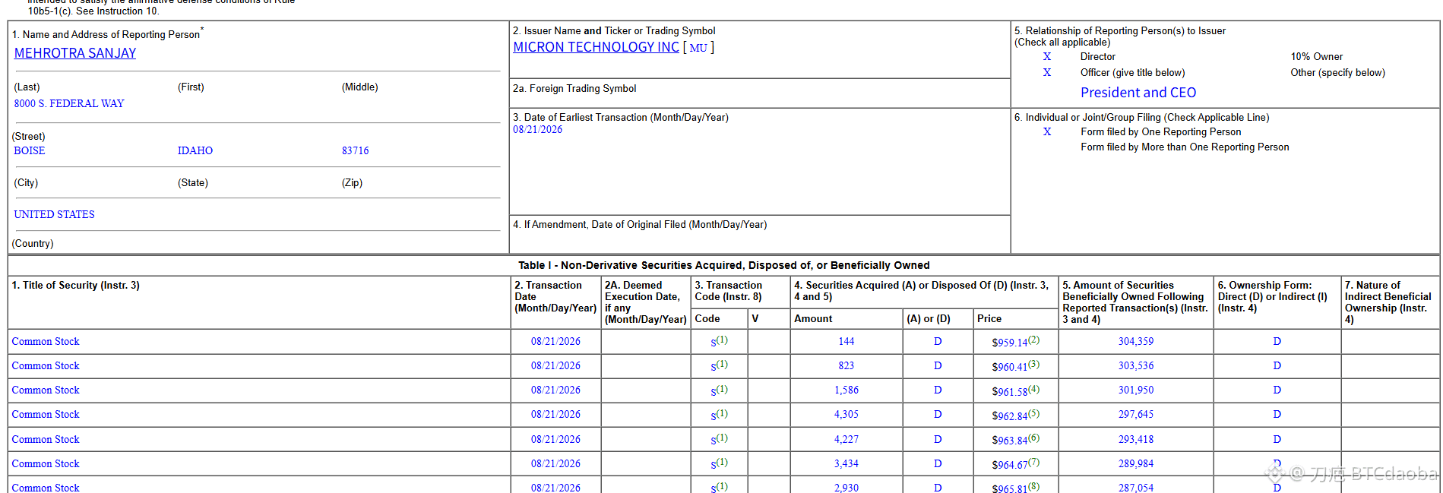
Task: Click the price $960.41
Action: [1010, 368]
